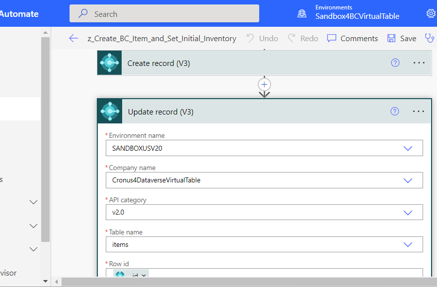This screenshot has width=437, height=287.
Task: Click the Company name field label
Action: 132,168
